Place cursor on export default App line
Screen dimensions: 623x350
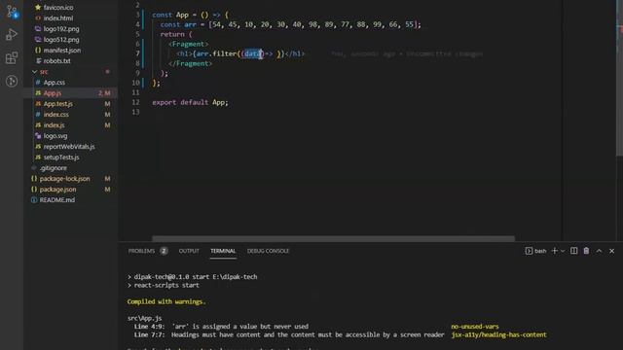point(191,102)
